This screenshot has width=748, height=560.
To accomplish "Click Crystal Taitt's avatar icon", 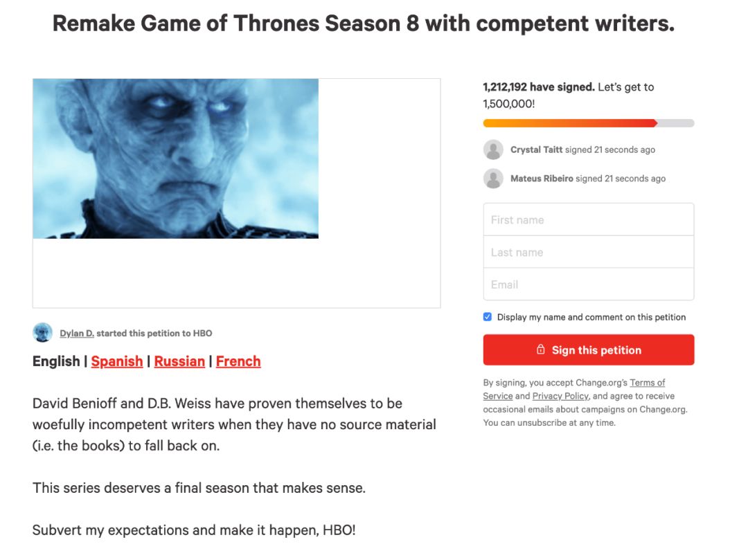I will coord(493,150).
